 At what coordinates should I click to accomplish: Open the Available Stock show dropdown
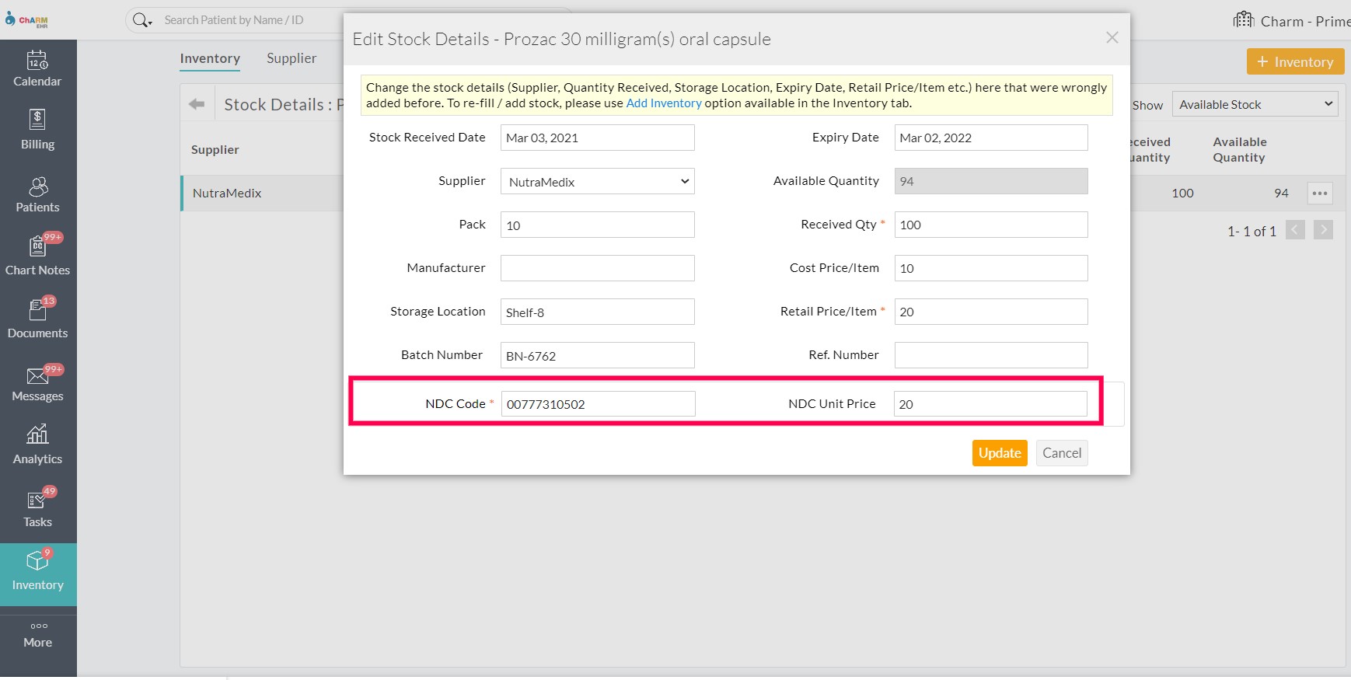[x=1254, y=104]
